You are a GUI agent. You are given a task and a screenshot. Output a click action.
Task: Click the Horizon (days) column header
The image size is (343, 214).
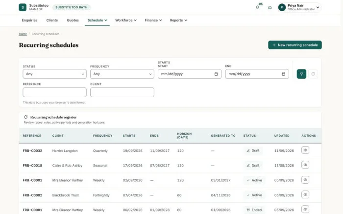click(184, 135)
